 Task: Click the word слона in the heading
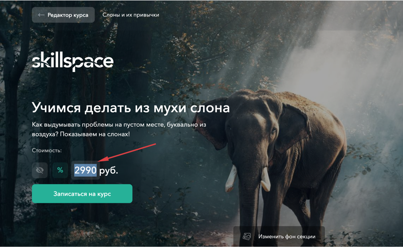210,108
